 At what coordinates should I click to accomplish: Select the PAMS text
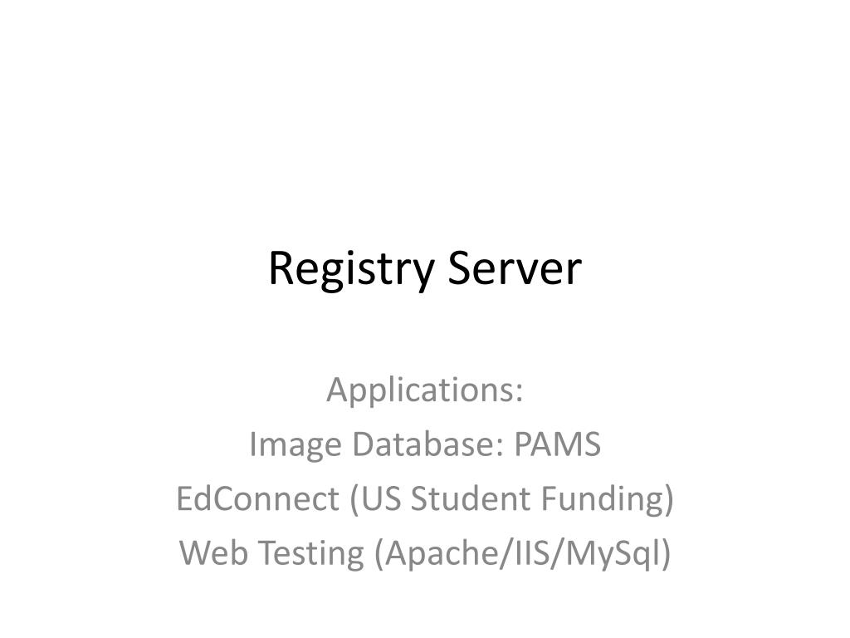[x=557, y=444]
